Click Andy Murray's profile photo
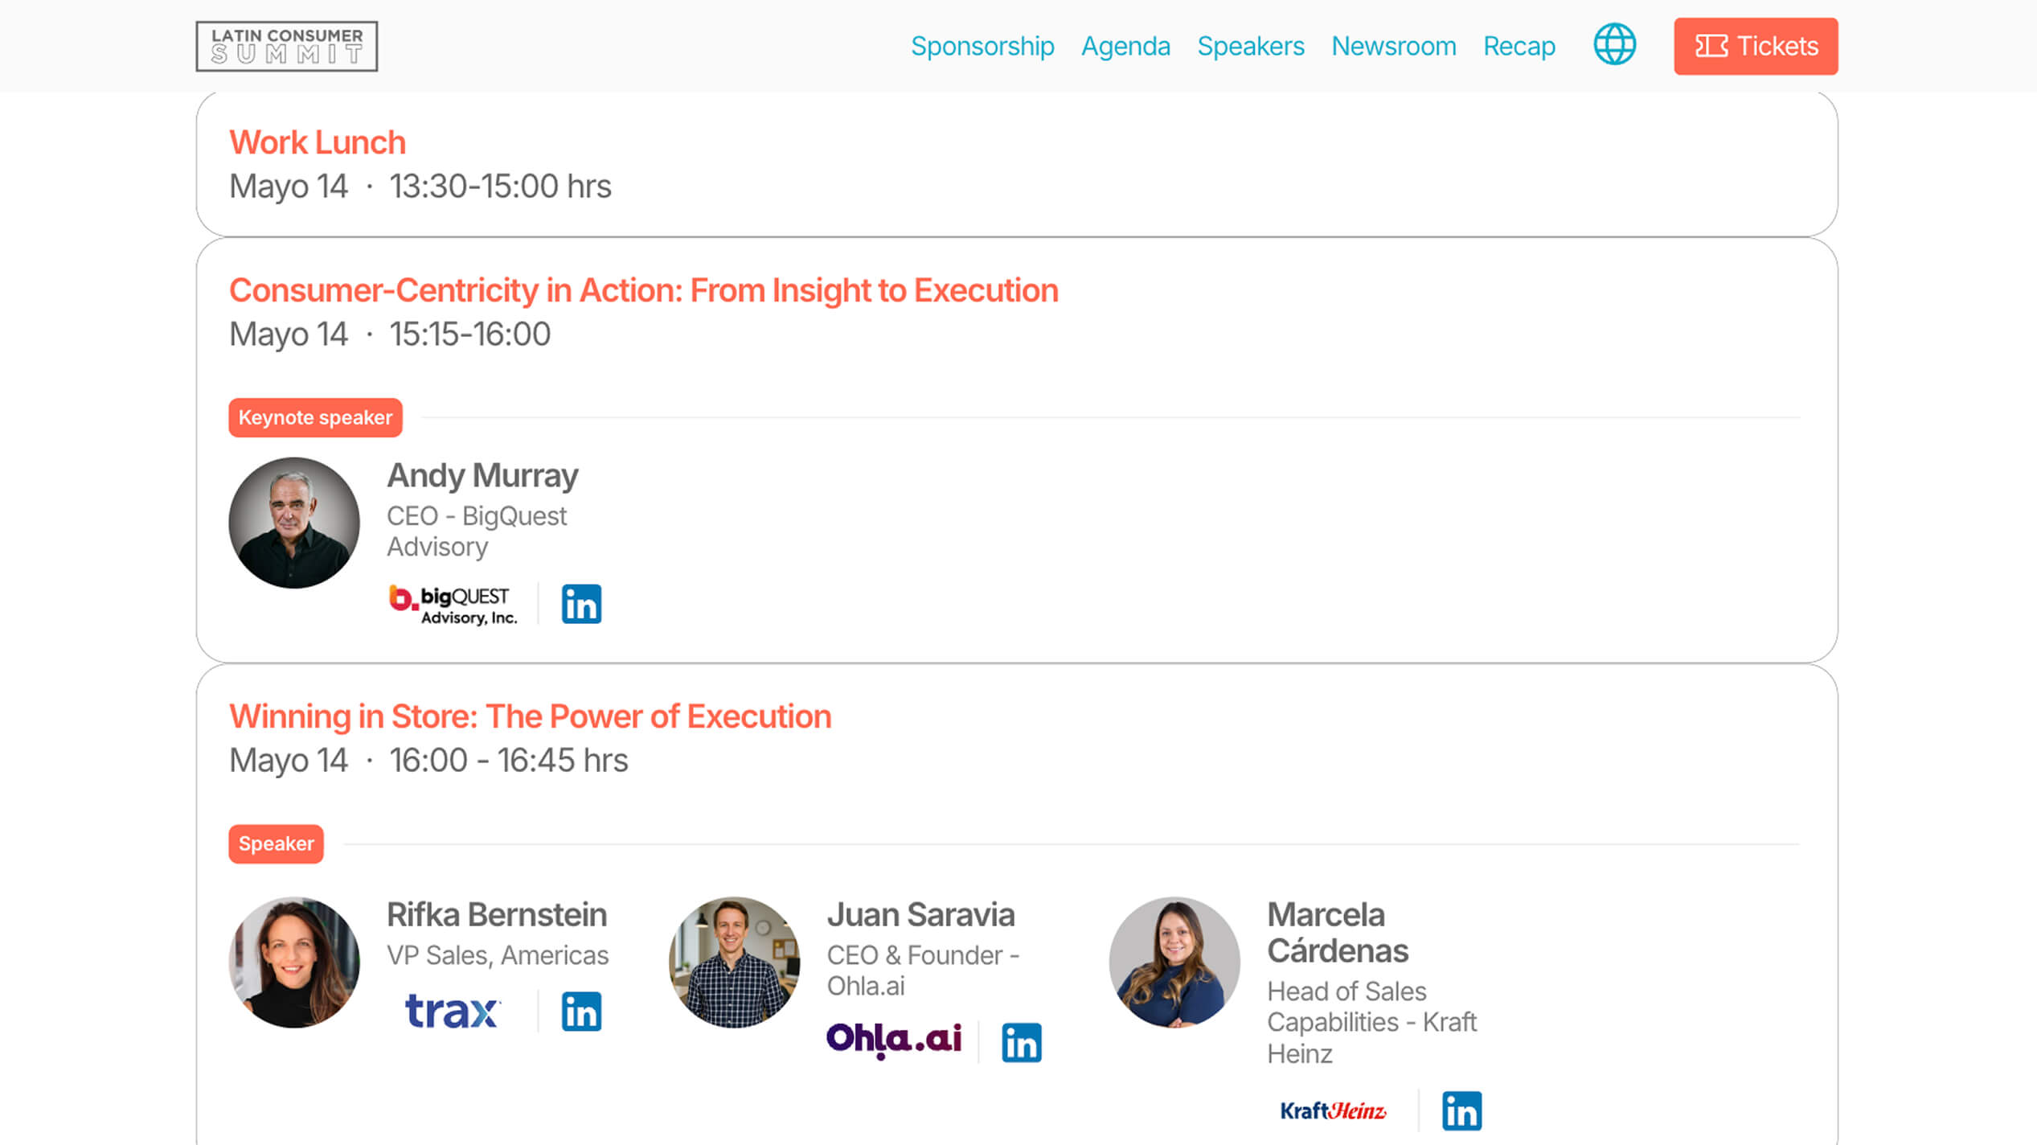The width and height of the screenshot is (2037, 1145). 294,523
